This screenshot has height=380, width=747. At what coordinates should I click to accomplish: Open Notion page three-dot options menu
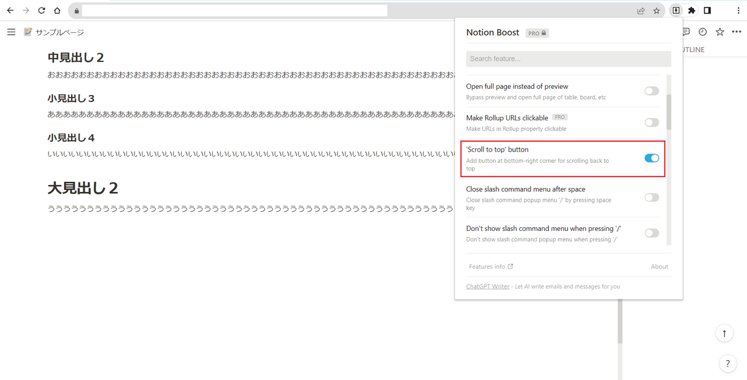tap(736, 32)
